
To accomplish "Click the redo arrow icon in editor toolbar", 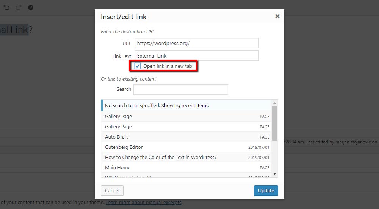I will pyautogui.click(x=19, y=8).
